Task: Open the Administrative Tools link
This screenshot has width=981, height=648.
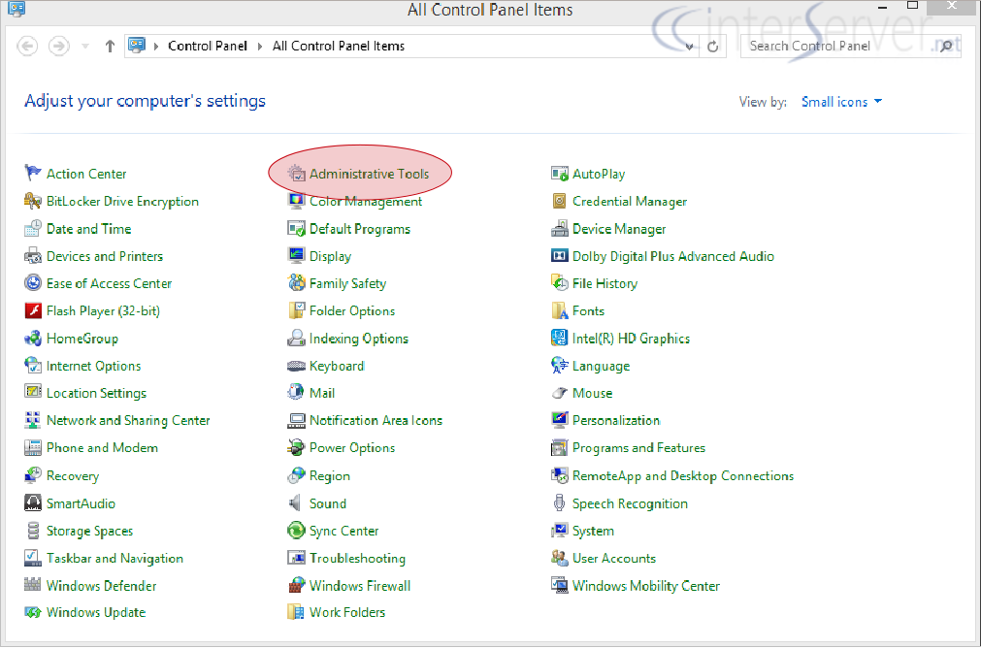Action: point(369,174)
